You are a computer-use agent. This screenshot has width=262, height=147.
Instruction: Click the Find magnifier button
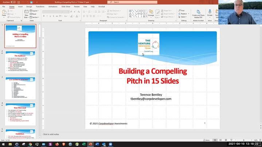(x=181, y=11)
